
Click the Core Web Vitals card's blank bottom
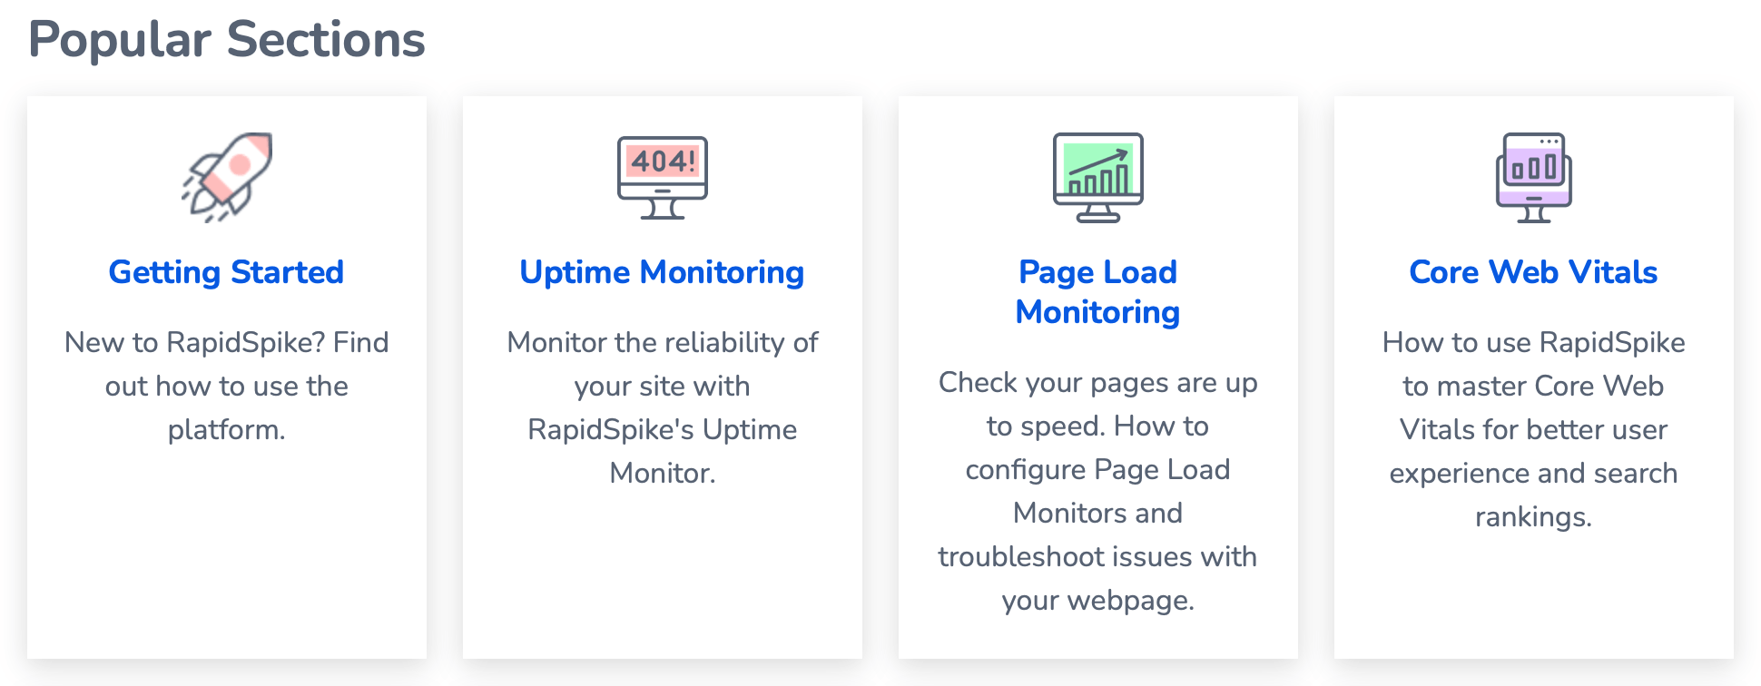1534,599
